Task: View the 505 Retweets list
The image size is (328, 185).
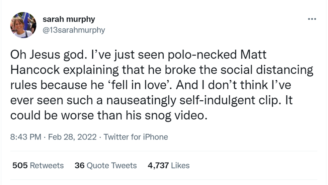Action: [38, 166]
